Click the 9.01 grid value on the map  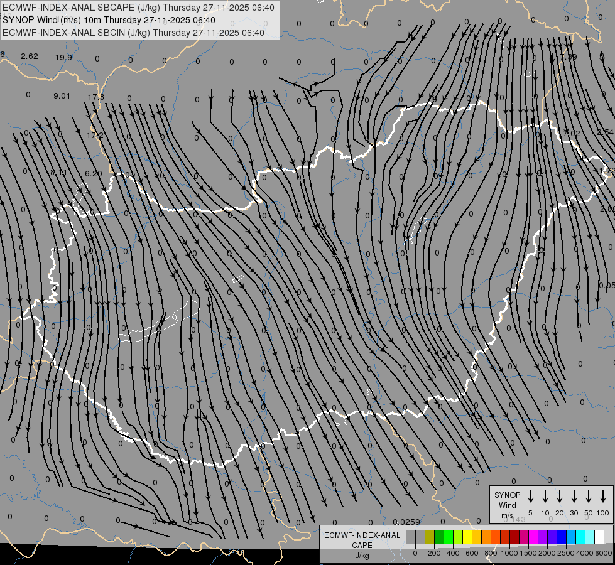pyautogui.click(x=62, y=96)
